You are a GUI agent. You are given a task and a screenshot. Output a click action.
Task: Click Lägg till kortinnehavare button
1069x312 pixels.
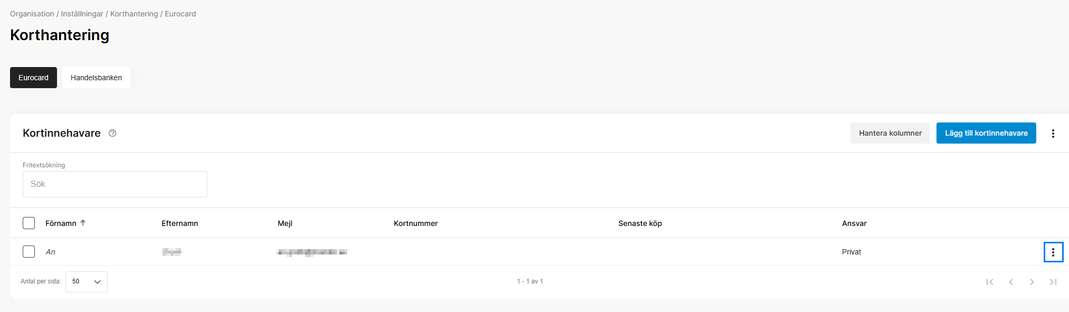[x=986, y=133]
